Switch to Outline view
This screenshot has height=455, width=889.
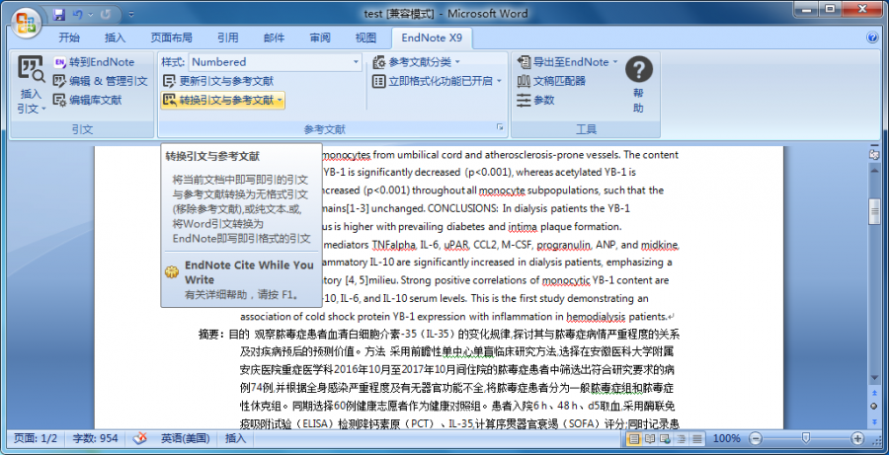681,438
